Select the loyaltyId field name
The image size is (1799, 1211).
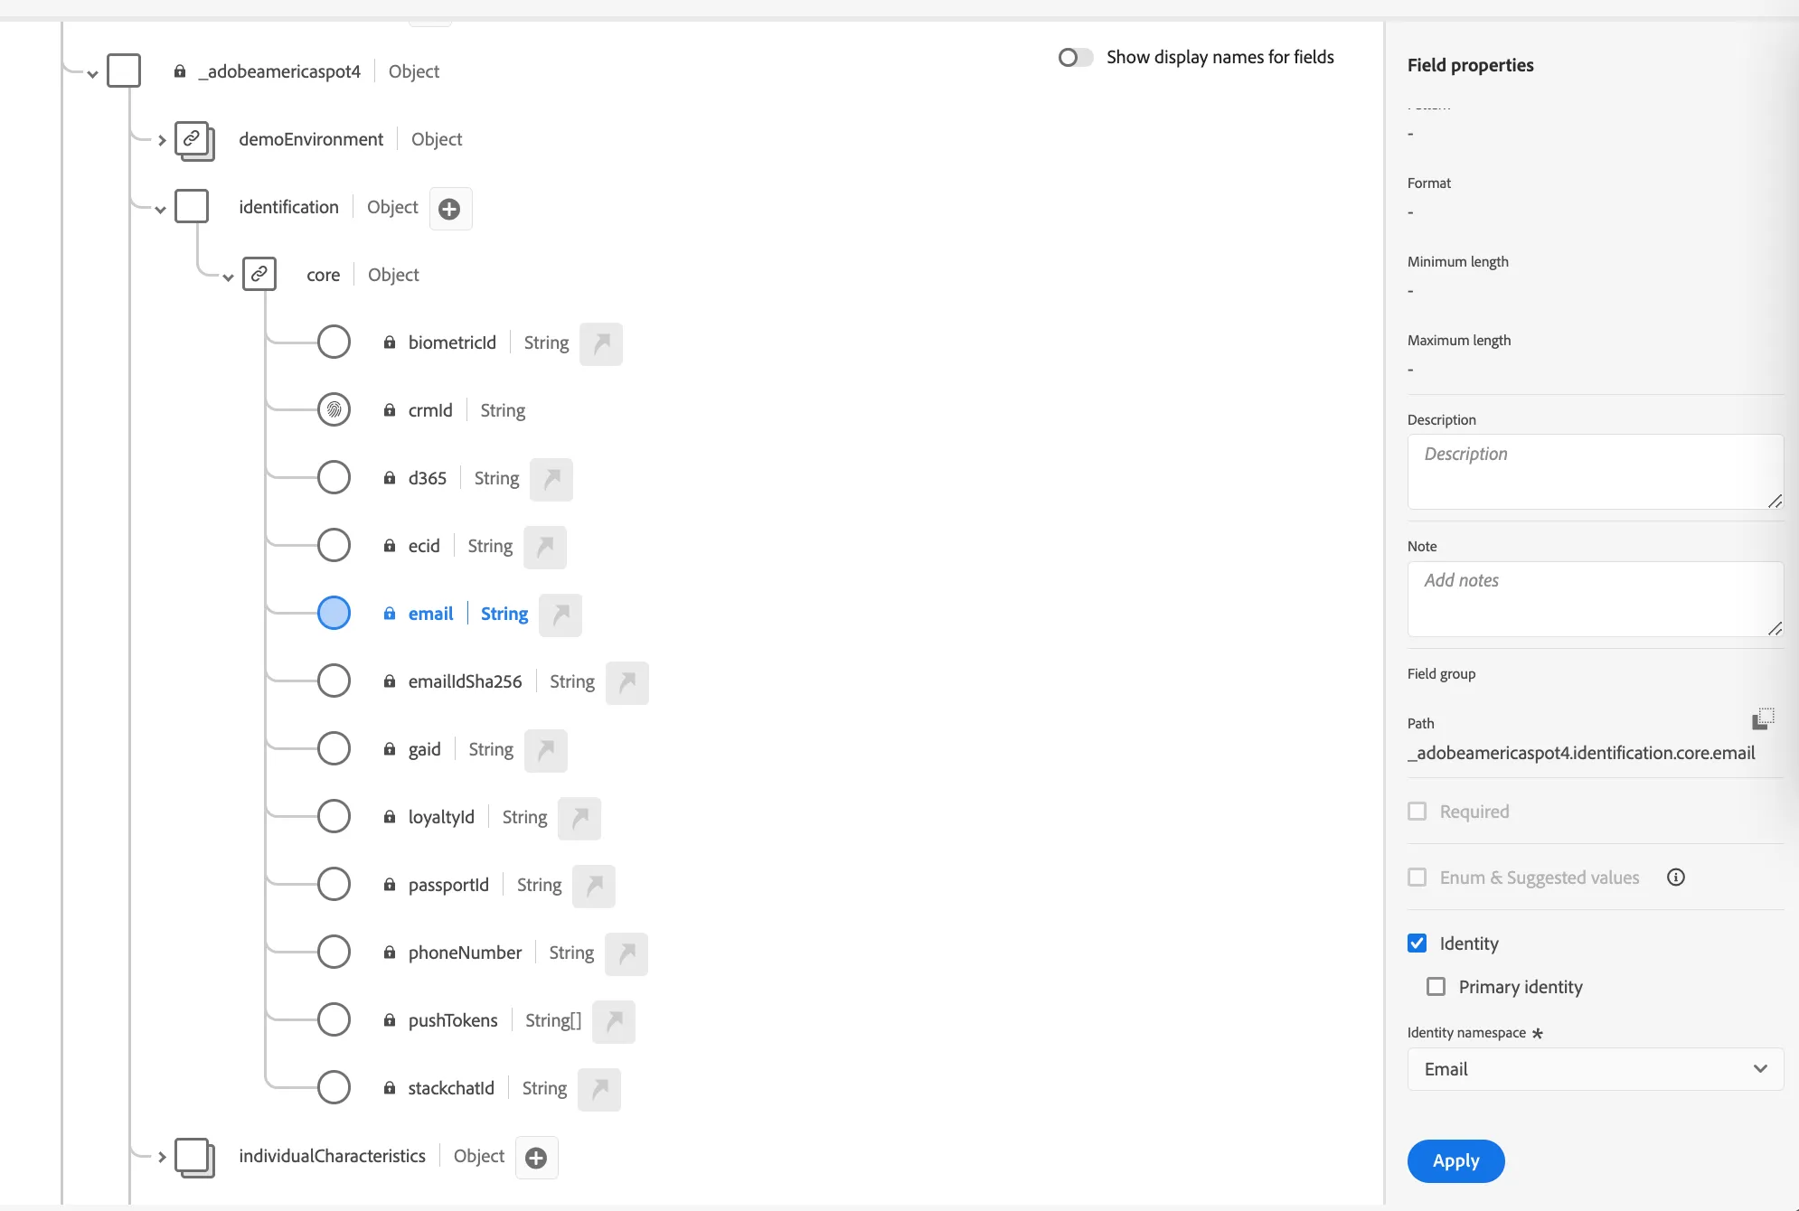tap(441, 817)
